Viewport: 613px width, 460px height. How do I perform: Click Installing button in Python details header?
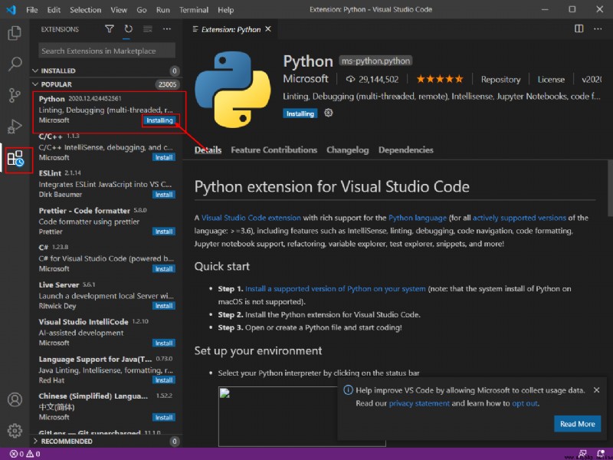click(x=300, y=113)
